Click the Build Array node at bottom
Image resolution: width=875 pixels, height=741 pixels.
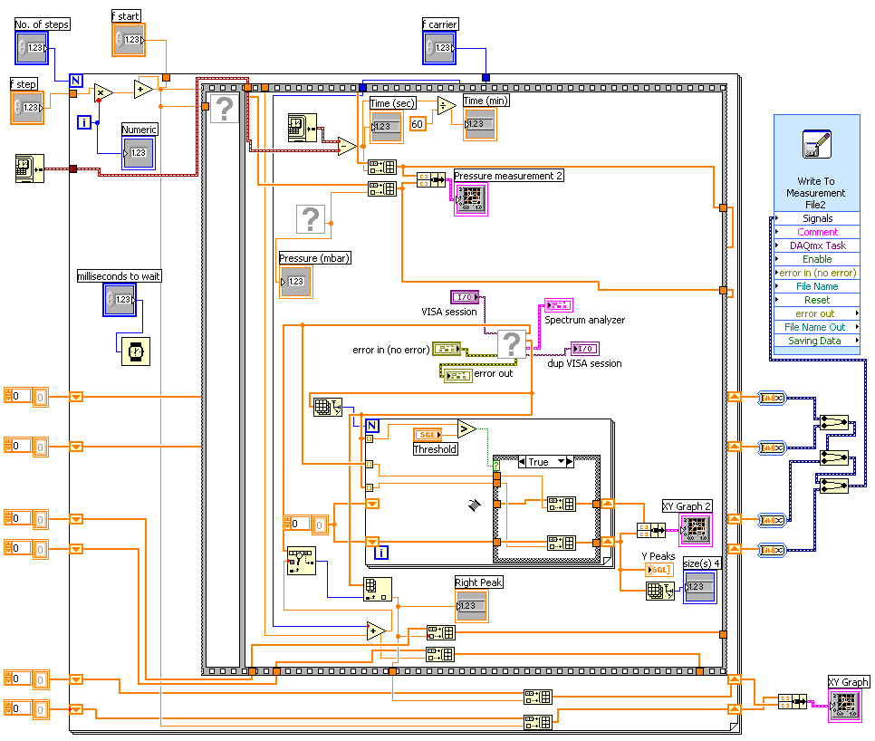pos(538,722)
